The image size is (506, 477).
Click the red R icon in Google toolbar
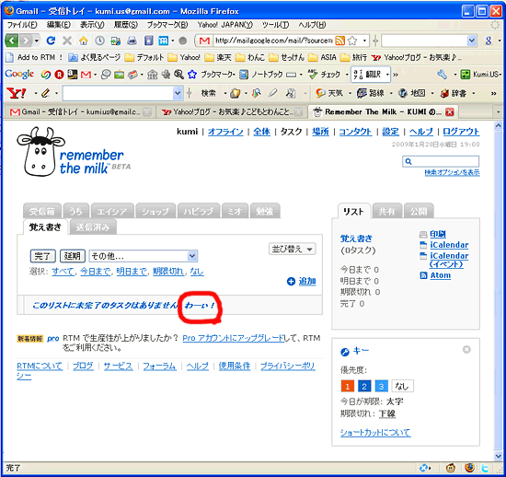tap(59, 75)
